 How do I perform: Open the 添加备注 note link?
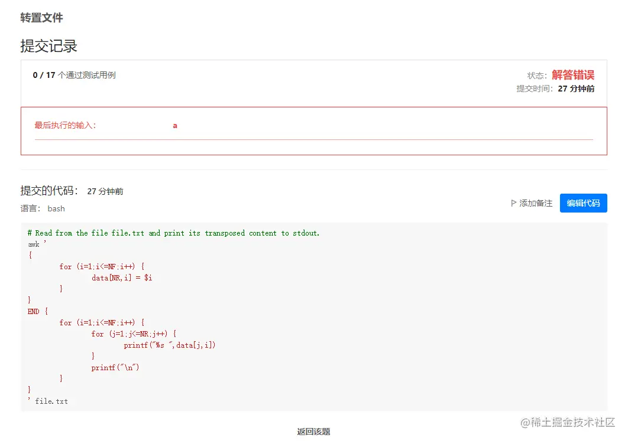[x=532, y=203]
